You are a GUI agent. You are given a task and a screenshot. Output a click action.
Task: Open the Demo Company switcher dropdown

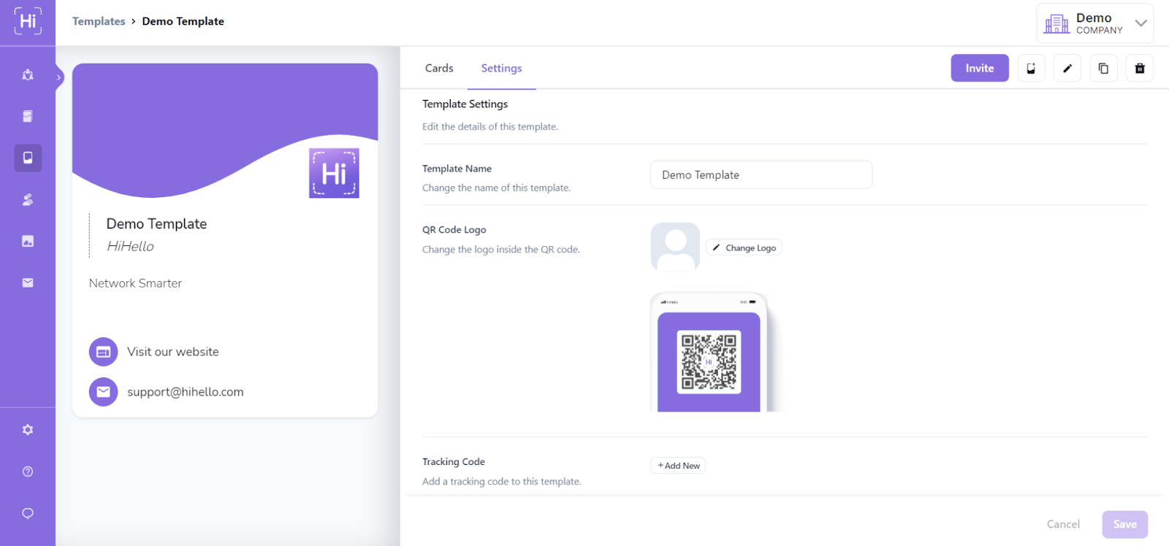click(x=1094, y=23)
